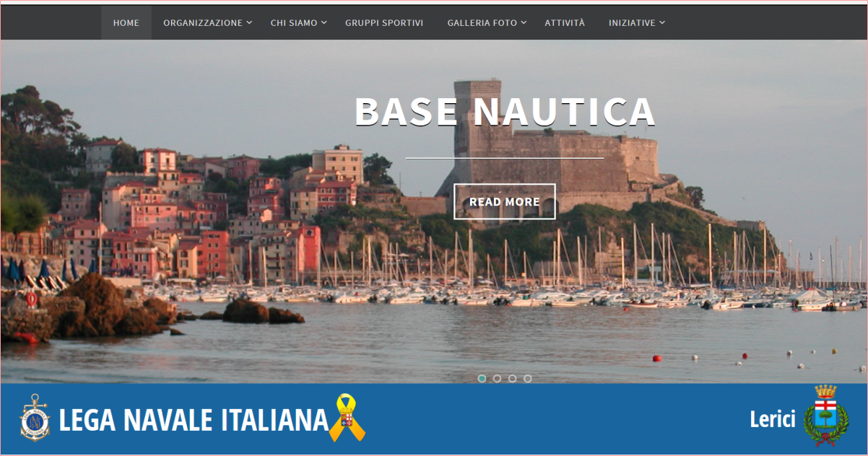
Task: Click the Lerici text label
Action: coord(773,418)
